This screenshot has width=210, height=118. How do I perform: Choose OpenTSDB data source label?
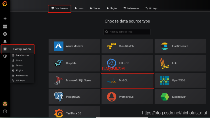pos(179,80)
